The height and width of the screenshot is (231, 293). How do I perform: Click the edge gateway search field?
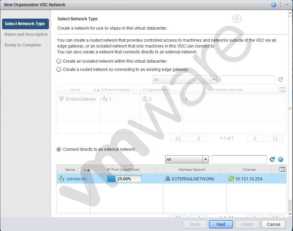coord(247,80)
